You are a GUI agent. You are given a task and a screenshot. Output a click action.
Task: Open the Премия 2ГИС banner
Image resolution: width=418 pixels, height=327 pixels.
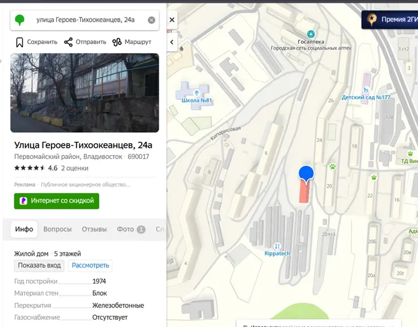(390, 20)
